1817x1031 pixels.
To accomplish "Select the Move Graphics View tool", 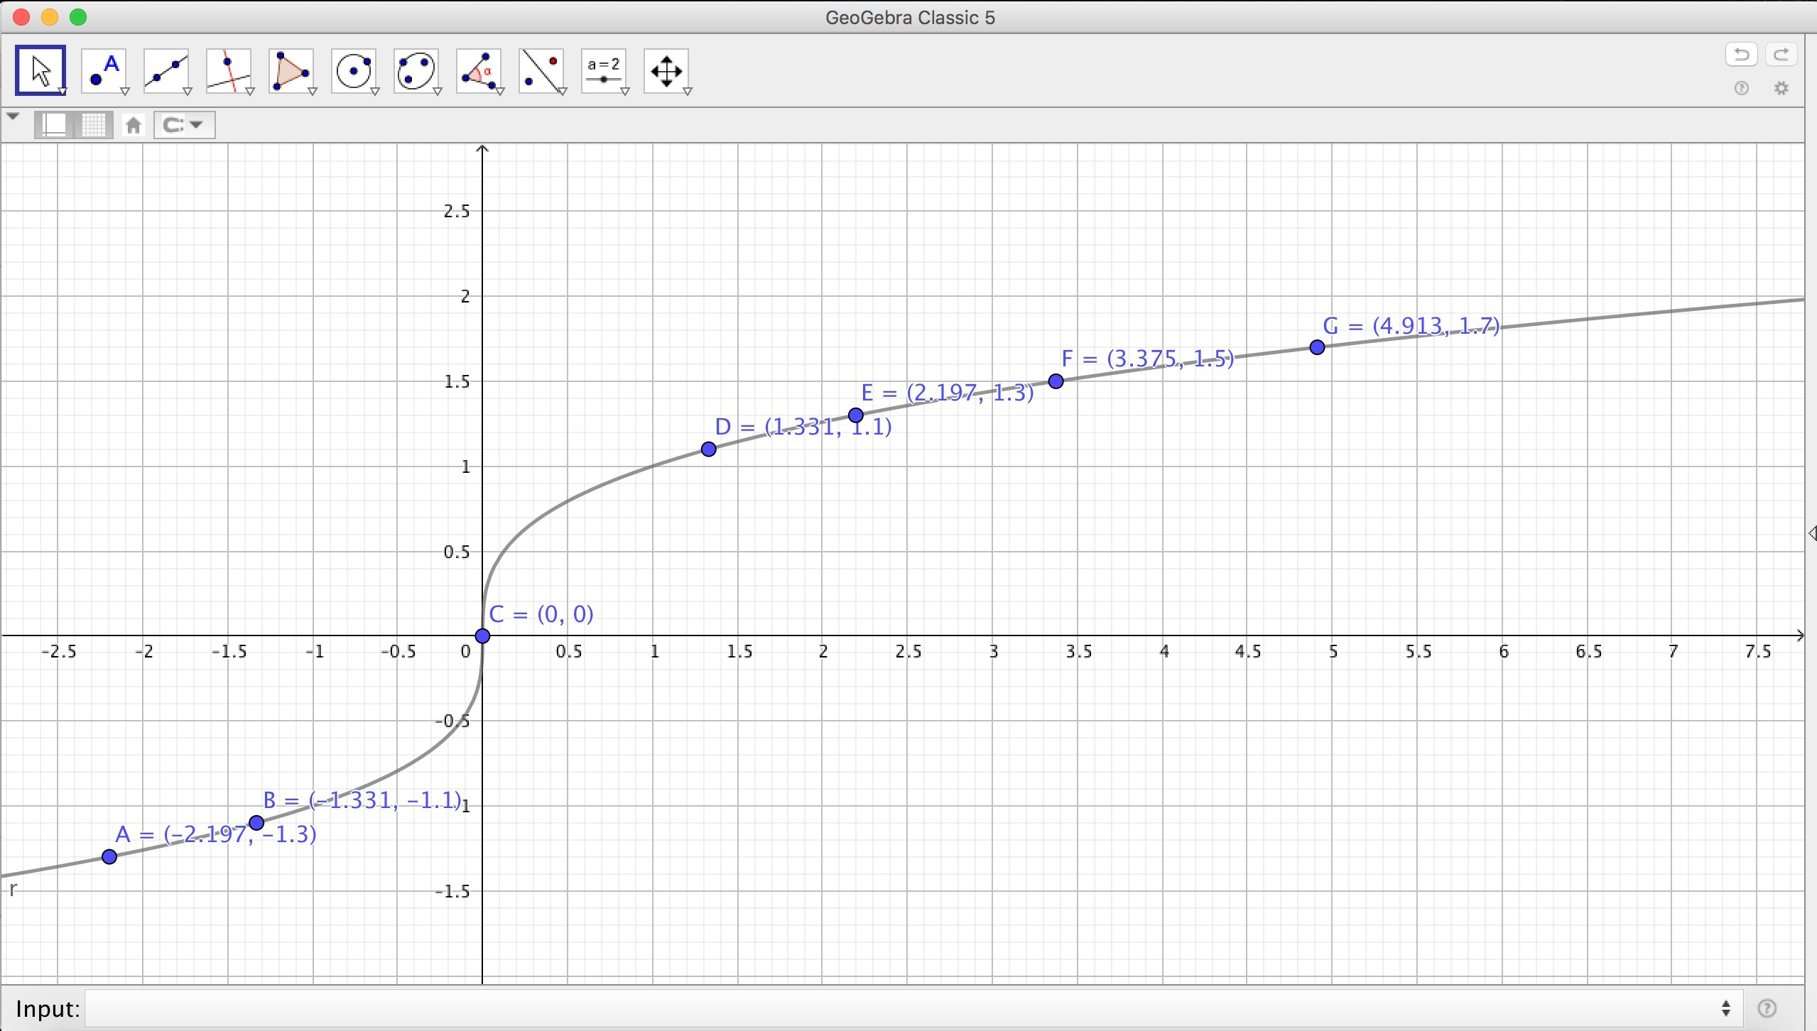I will (x=666, y=70).
